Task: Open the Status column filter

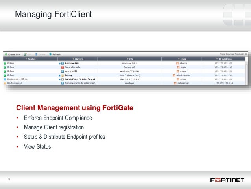Action: click(x=26, y=59)
